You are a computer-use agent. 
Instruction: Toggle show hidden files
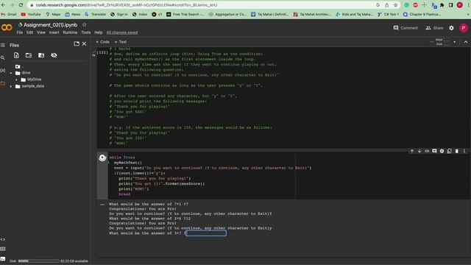click(54, 55)
